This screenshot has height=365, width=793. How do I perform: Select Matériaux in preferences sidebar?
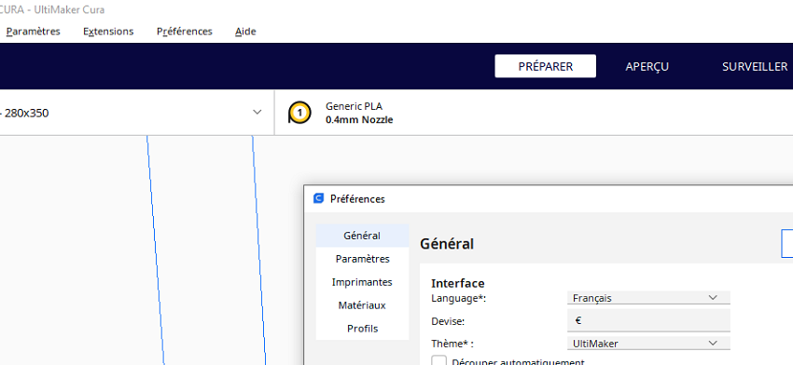[x=362, y=305]
